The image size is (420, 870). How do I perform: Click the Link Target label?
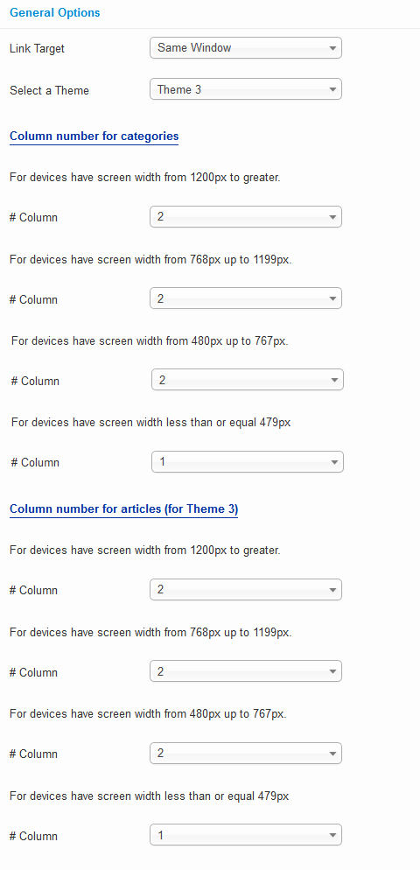[37, 48]
